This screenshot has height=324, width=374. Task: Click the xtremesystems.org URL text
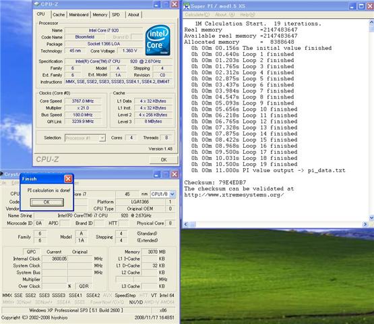(234, 195)
